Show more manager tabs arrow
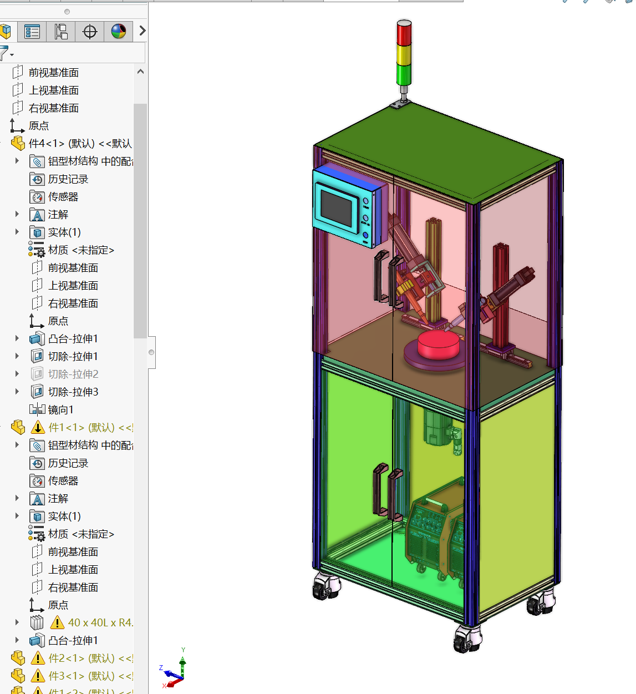636x694 pixels. pyautogui.click(x=142, y=31)
